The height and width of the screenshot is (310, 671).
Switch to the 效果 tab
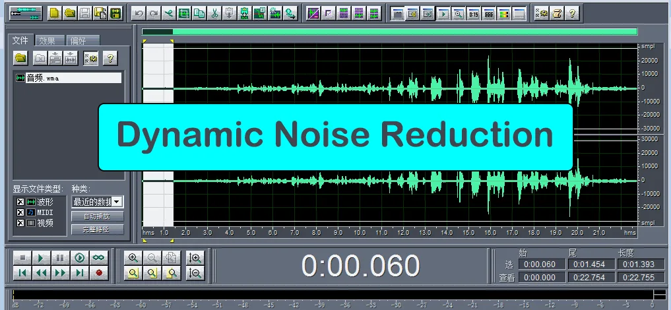47,41
